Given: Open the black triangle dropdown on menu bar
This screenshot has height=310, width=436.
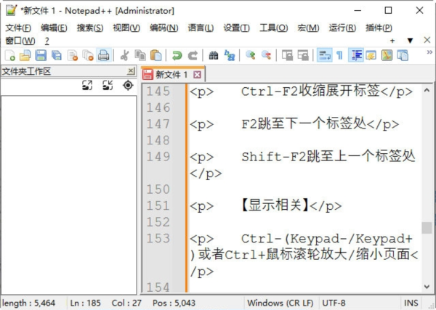Looking at the screenshot, I should [x=410, y=41].
